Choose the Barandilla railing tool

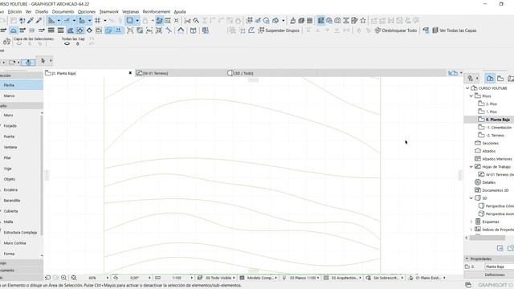(20, 201)
